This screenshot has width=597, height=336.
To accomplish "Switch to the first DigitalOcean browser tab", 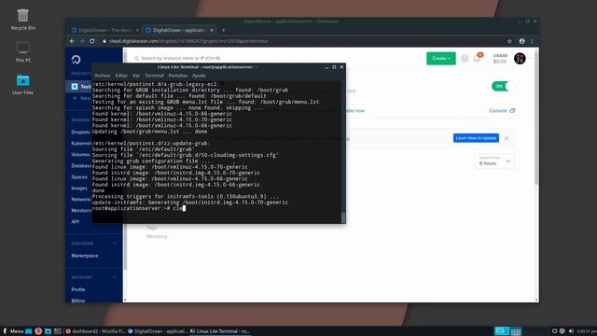I will [x=104, y=30].
